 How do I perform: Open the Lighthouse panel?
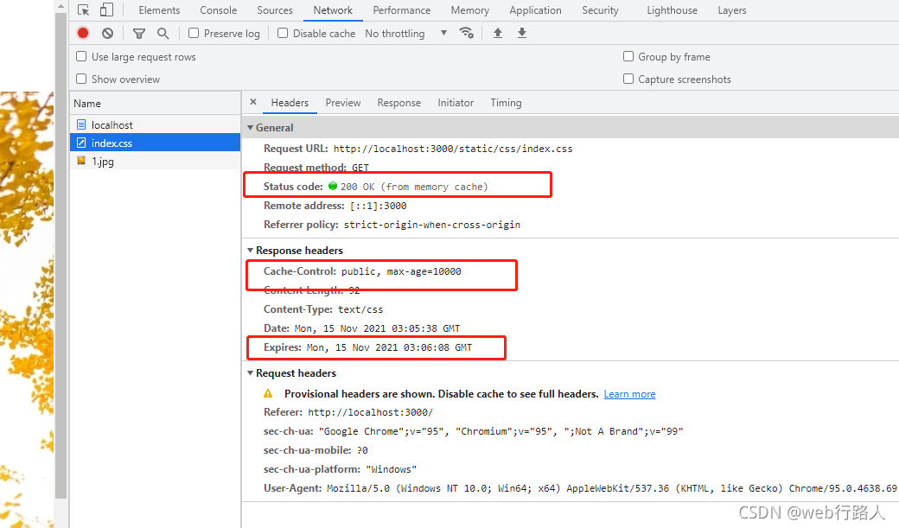pos(672,10)
